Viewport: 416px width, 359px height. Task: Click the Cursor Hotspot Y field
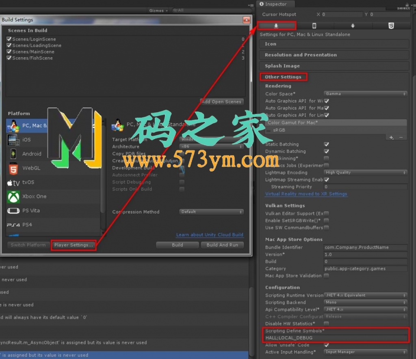pyautogui.click(x=390, y=14)
